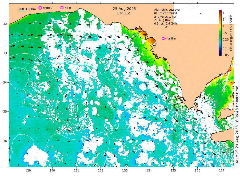Image resolution: width=240 pixels, height=176 pixels.
Task: Click the '(0.1m contours)' text
Action: coord(165,13)
